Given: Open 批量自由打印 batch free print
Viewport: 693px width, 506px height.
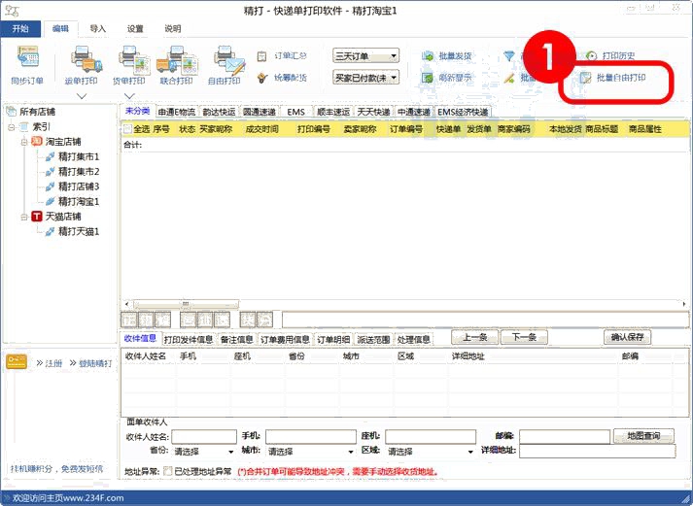Looking at the screenshot, I should (x=620, y=77).
